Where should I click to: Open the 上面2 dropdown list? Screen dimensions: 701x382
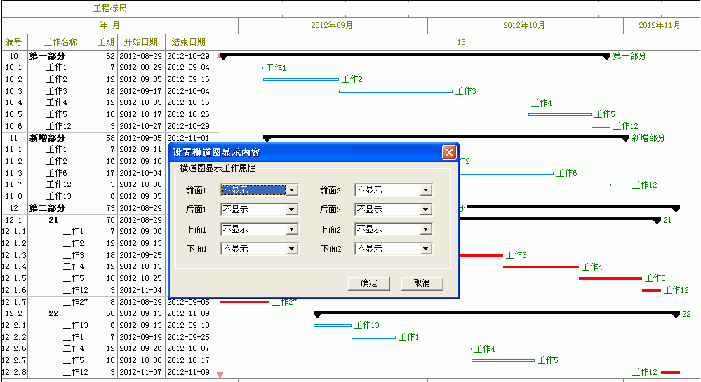point(426,229)
